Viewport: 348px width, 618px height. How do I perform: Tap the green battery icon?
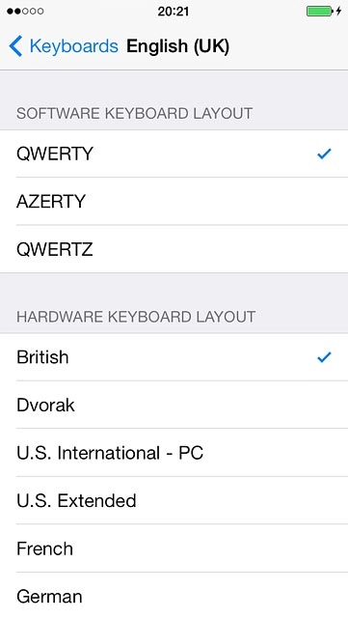pyautogui.click(x=320, y=12)
